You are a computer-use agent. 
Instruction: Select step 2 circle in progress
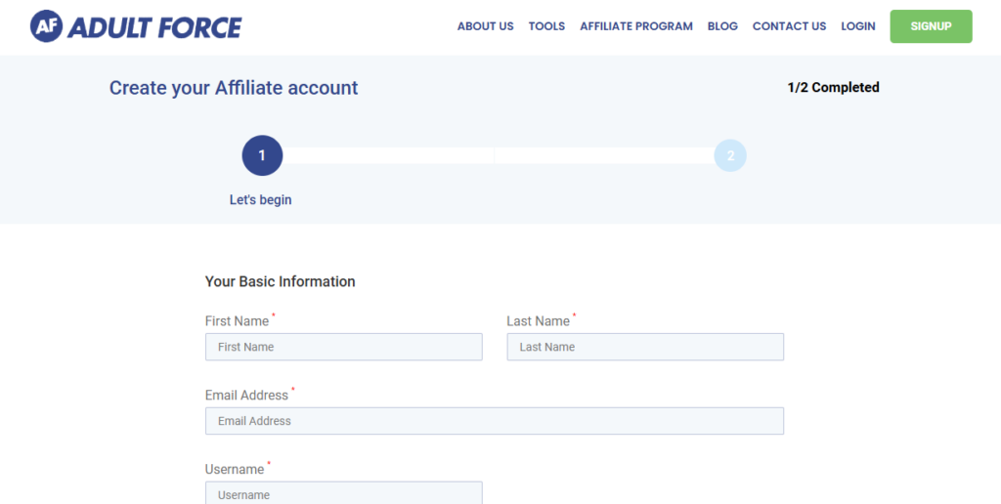point(730,155)
